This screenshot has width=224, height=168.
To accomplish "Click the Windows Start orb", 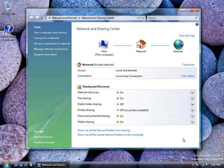I will [x=6, y=164].
